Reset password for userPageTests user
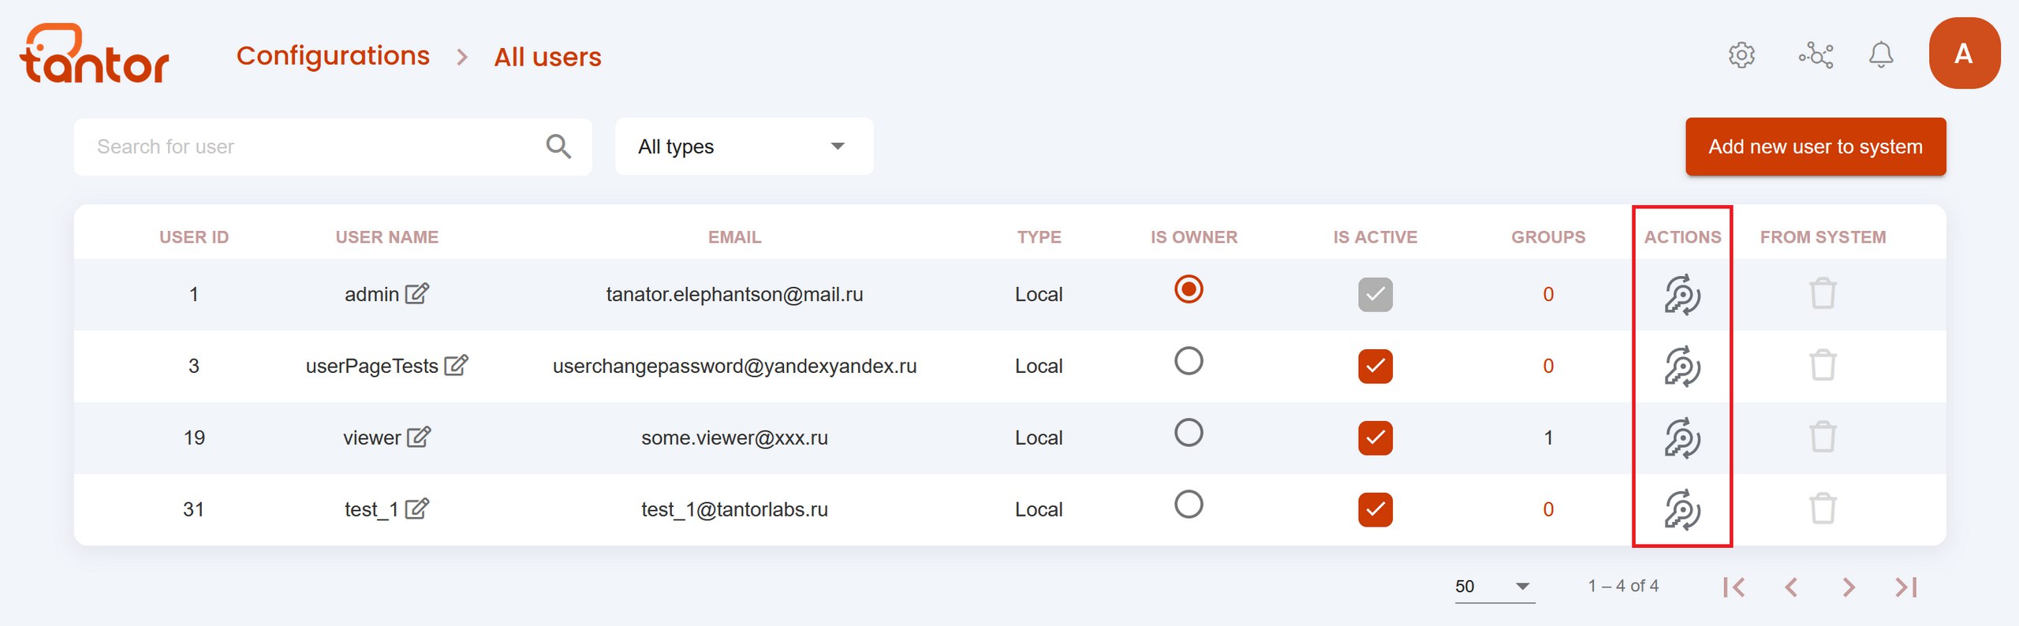2019x626 pixels. pyautogui.click(x=1682, y=367)
